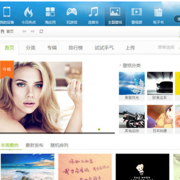The width and height of the screenshot is (180, 180).
Task: Open the featured blonde woman banner image
Action: point(41,97)
